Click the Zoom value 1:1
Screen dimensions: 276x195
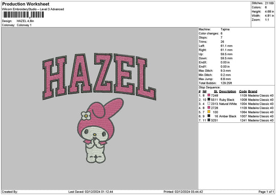tap(267, 20)
